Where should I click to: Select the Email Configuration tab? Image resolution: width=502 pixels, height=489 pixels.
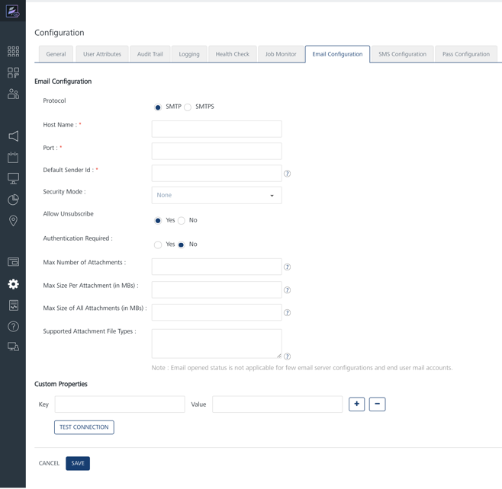[x=337, y=54]
